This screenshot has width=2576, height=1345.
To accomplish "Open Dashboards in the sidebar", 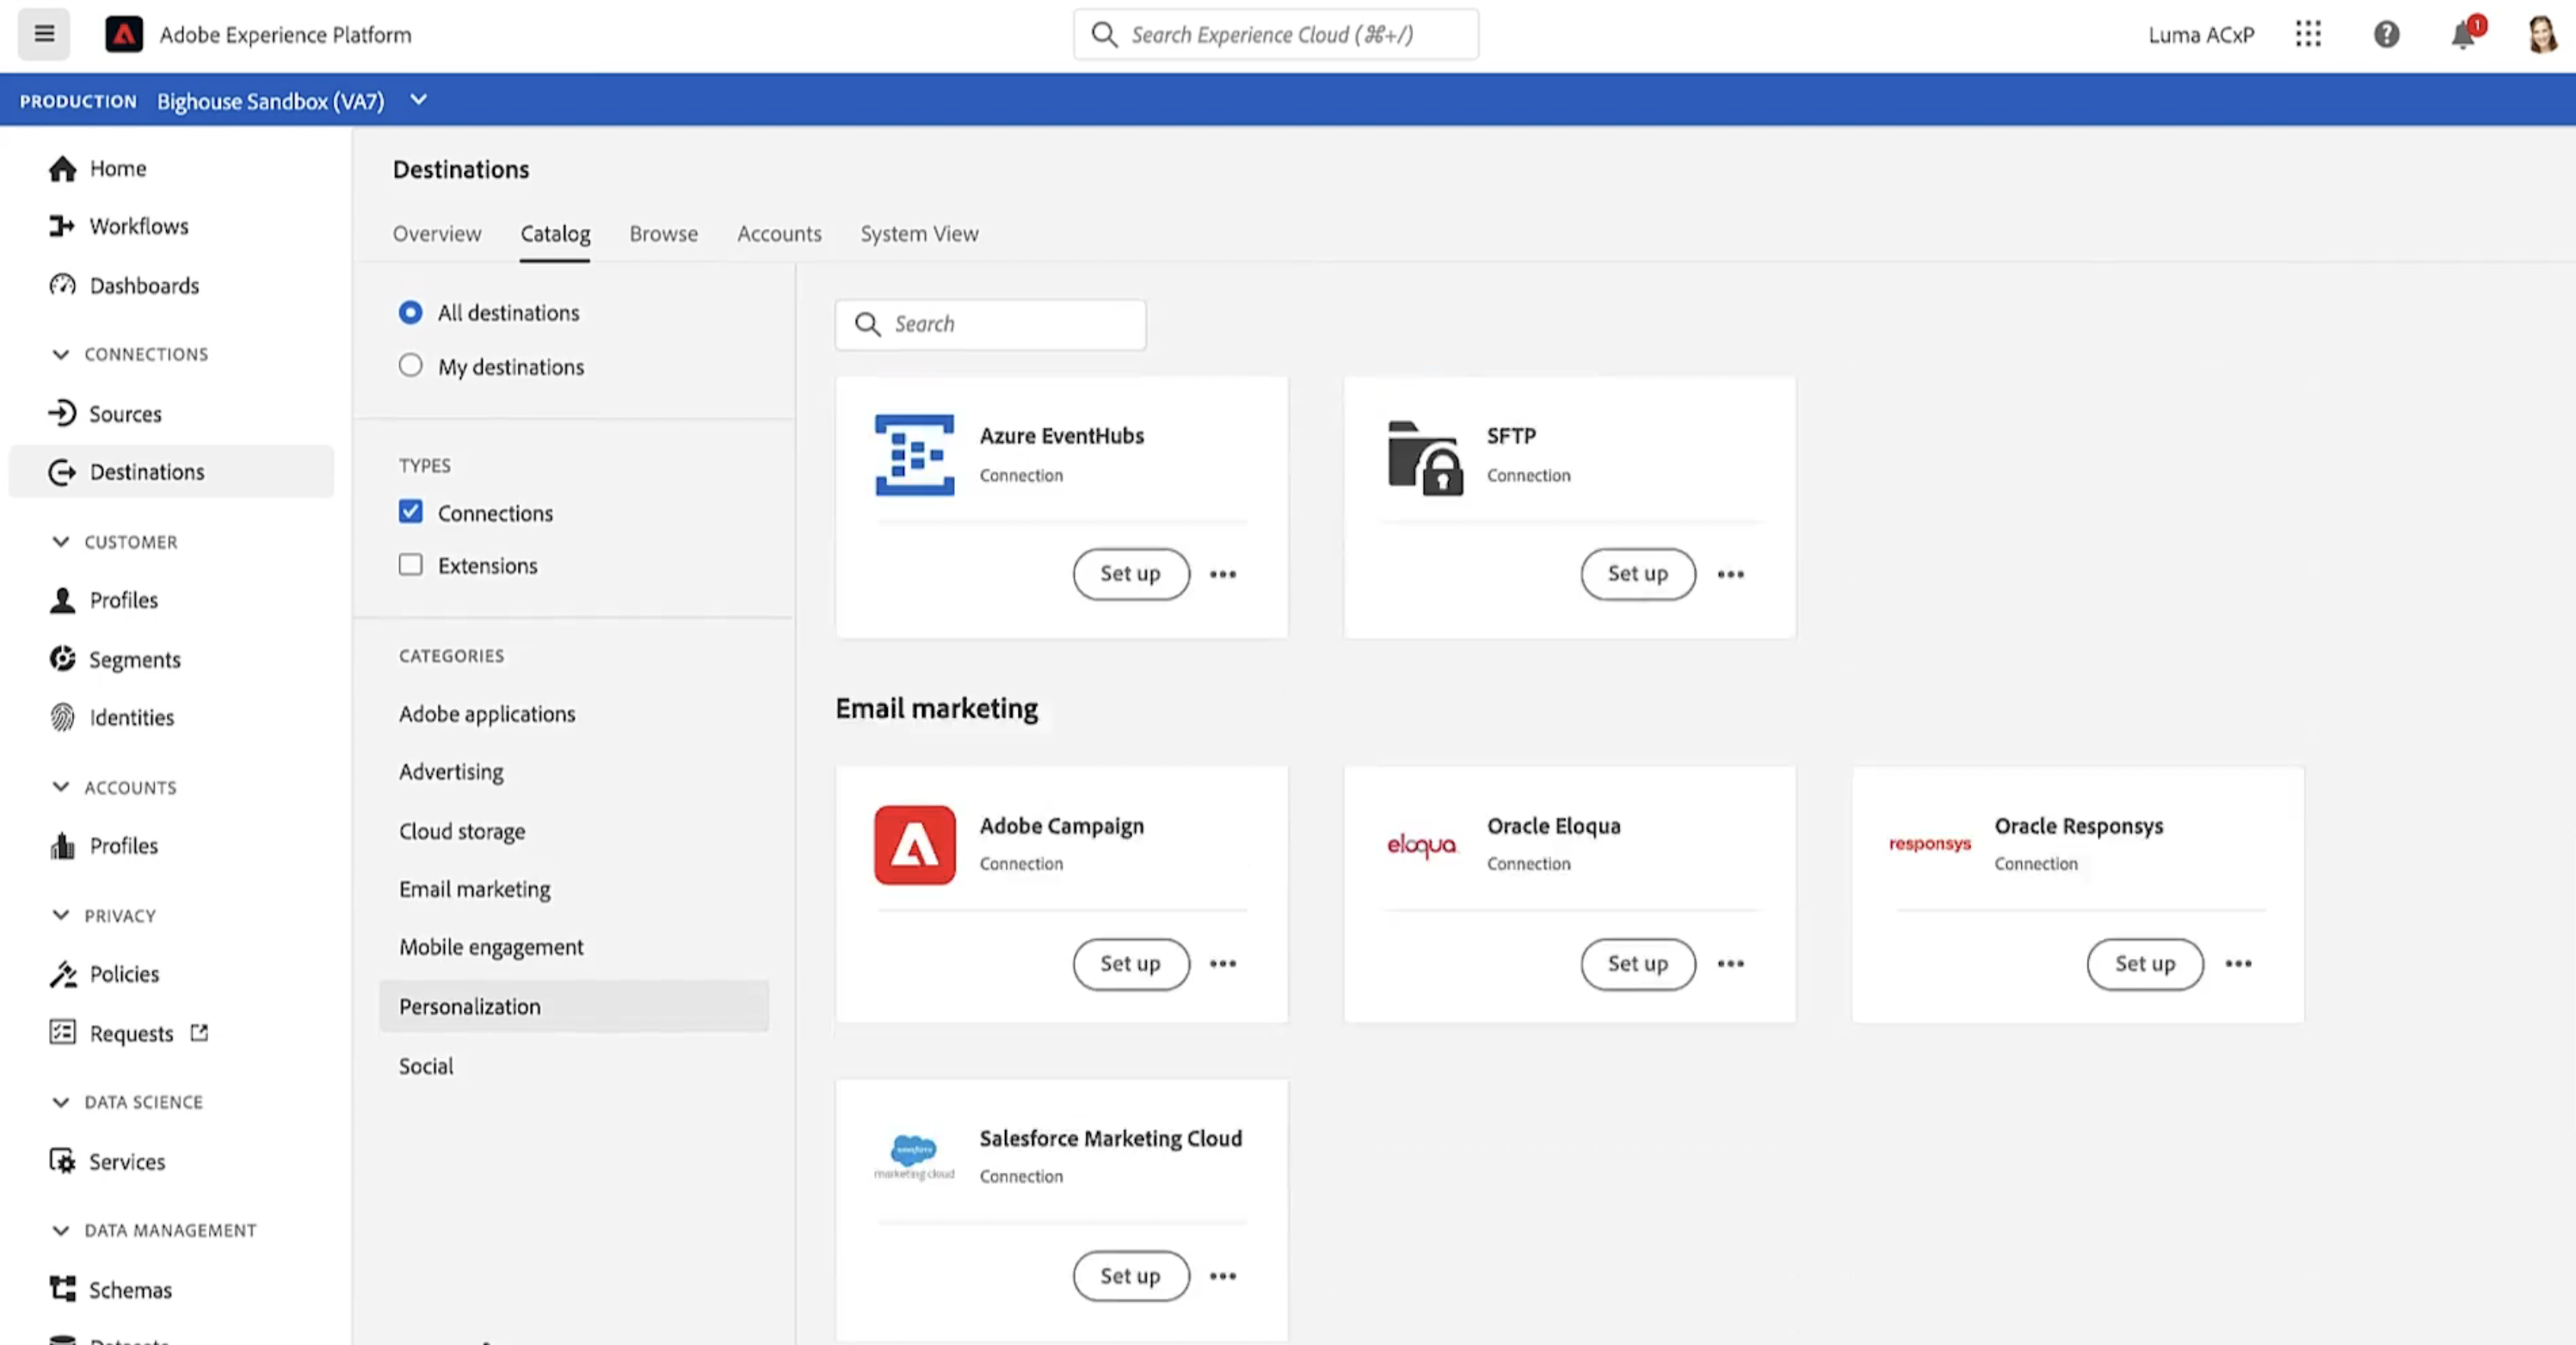I will pyautogui.click(x=124, y=286).
